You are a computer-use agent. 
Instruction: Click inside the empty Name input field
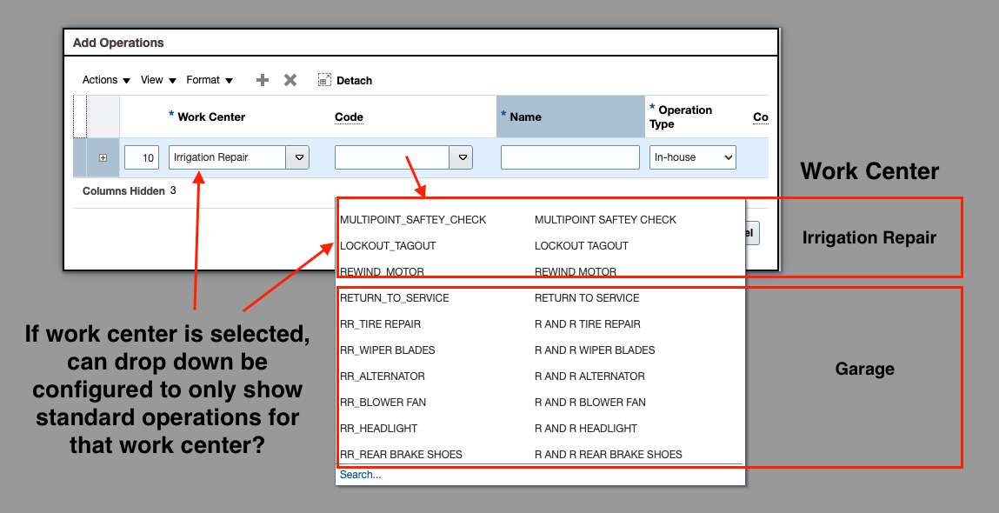click(x=569, y=157)
